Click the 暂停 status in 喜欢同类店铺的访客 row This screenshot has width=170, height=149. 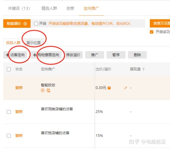coord(19,112)
